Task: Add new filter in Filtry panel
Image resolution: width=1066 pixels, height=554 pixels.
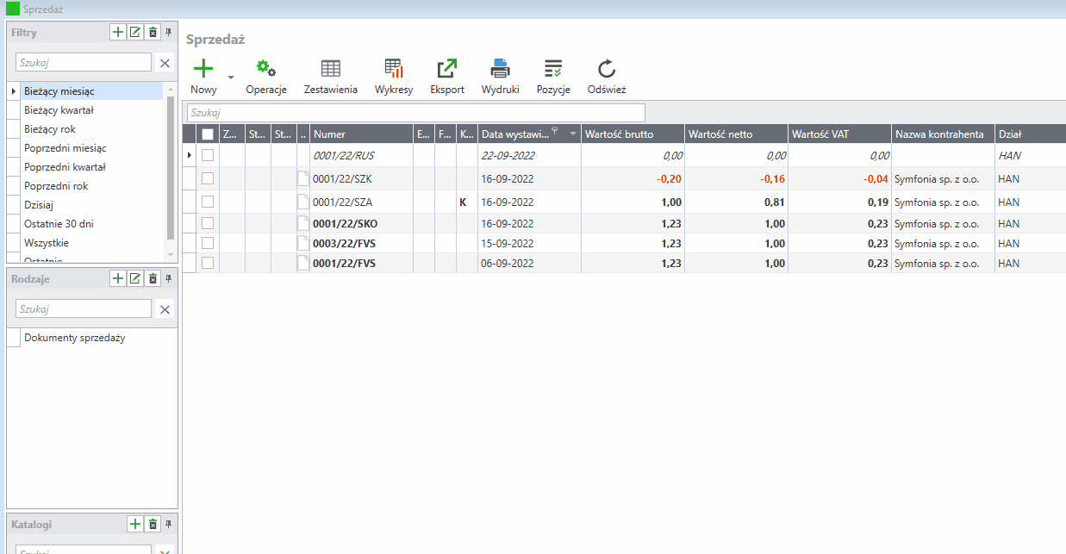Action: pos(118,33)
